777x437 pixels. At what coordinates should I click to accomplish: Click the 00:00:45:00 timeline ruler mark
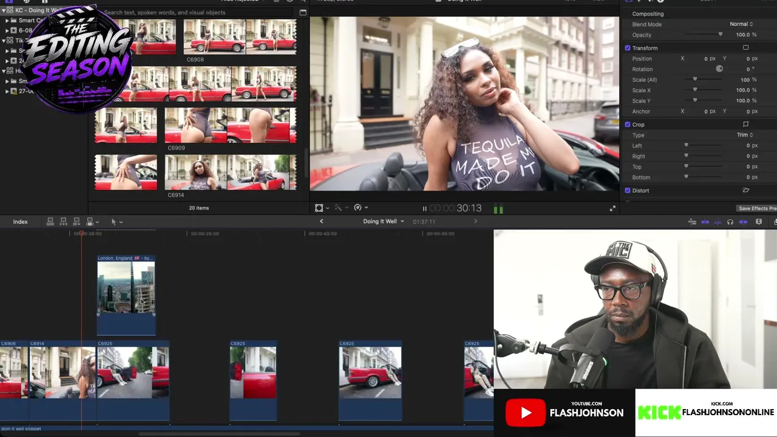(441, 234)
